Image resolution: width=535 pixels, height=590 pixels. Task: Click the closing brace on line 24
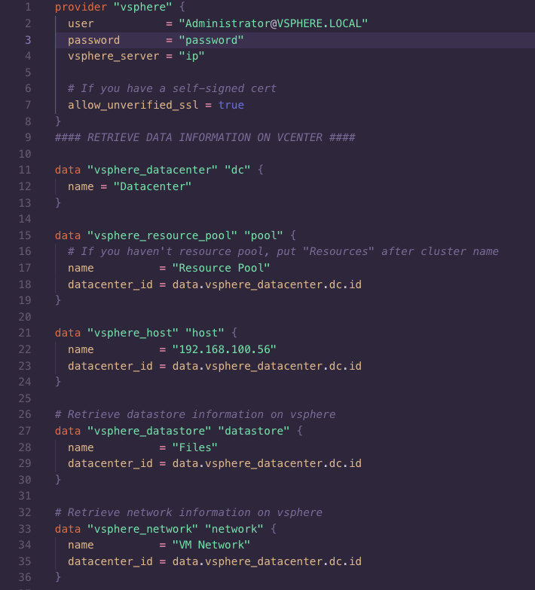[58, 383]
